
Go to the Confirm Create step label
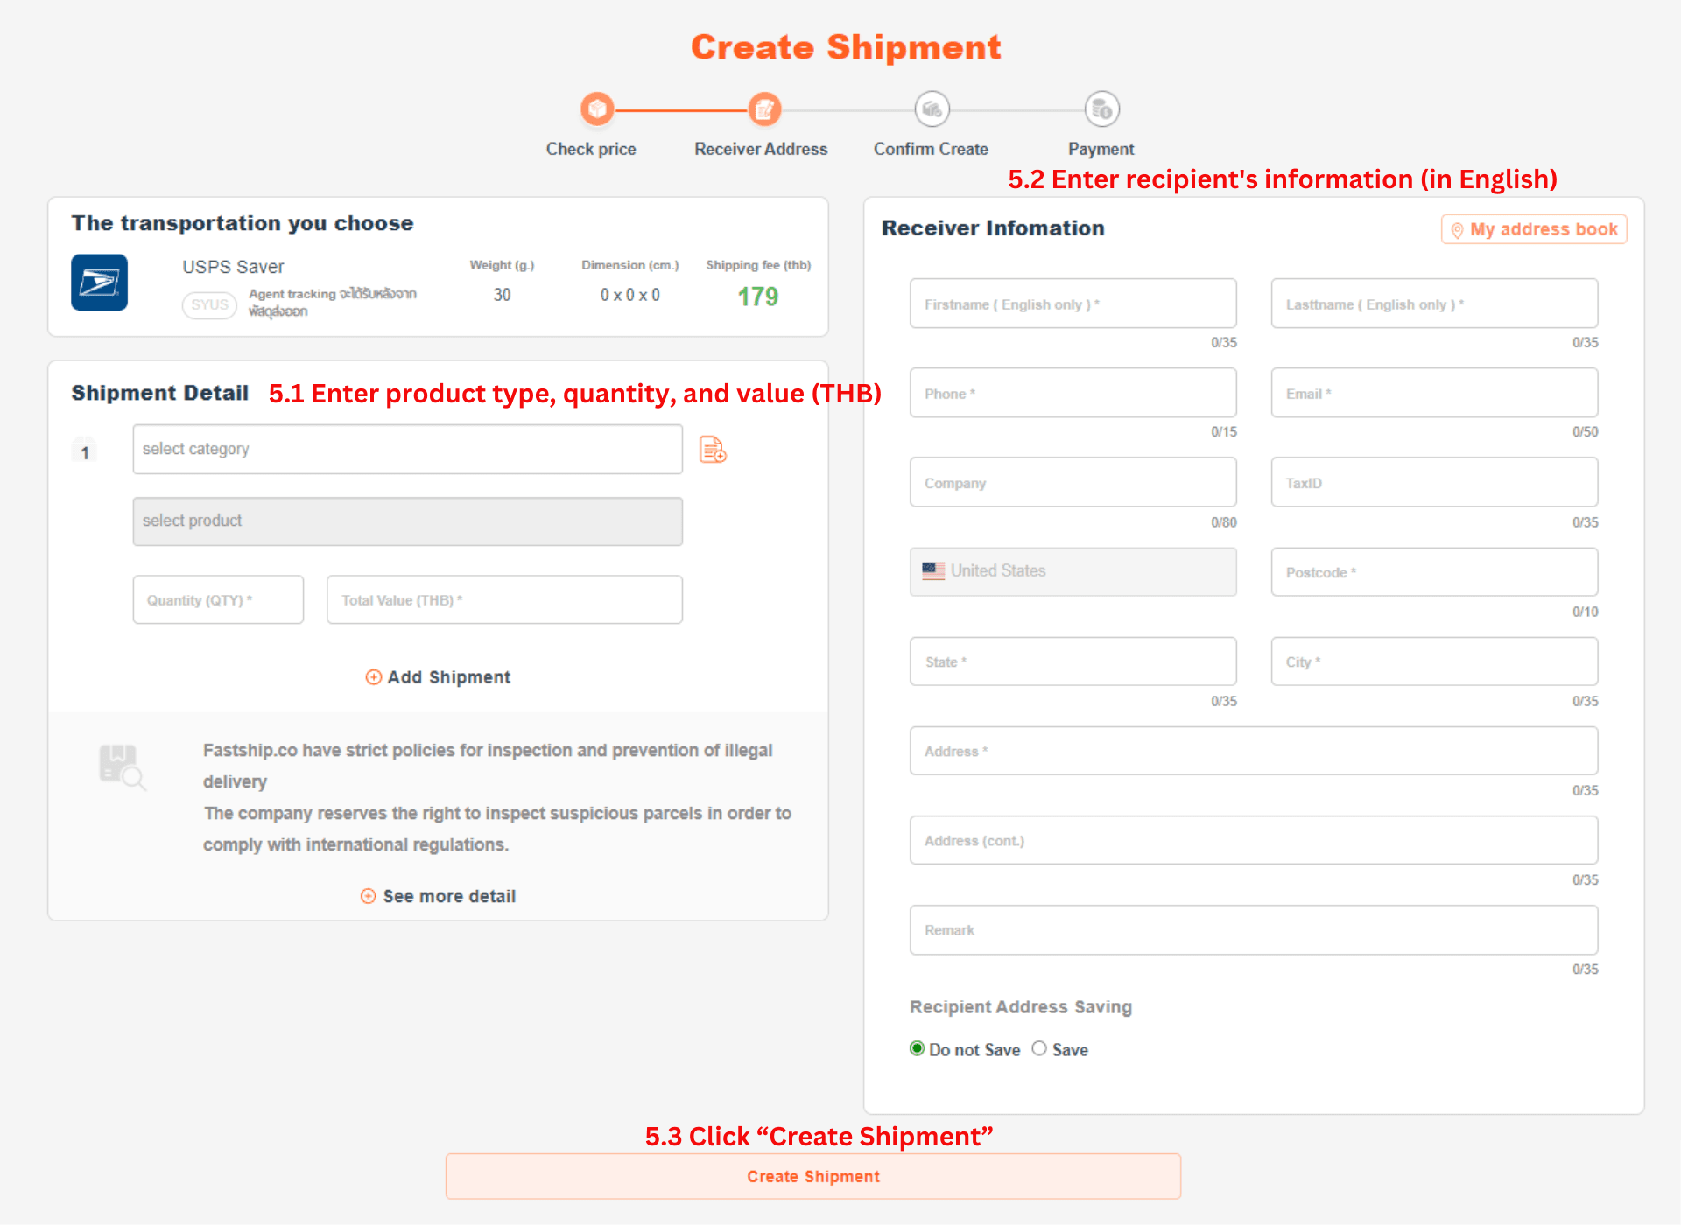pos(931,149)
